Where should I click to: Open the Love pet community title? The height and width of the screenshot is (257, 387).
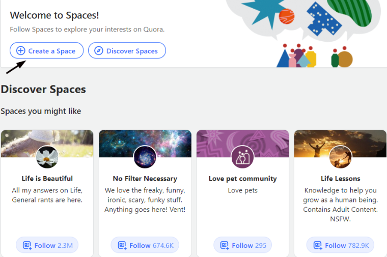coord(242,178)
